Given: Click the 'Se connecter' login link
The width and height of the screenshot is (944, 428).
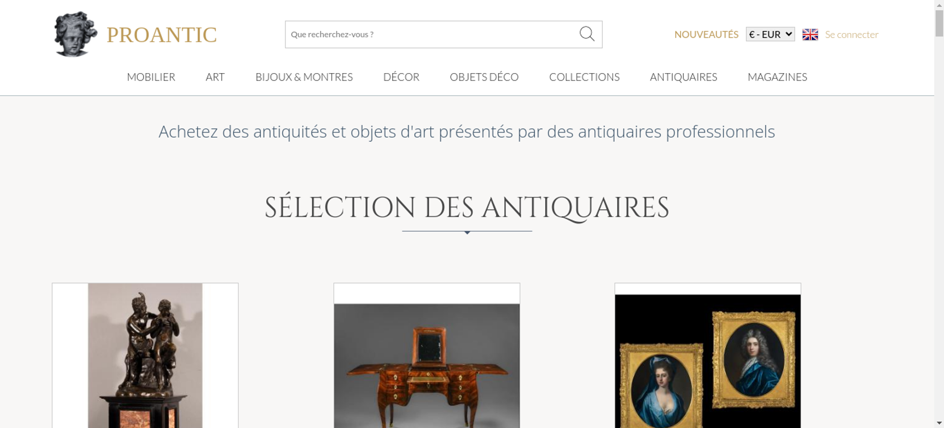Looking at the screenshot, I should [851, 34].
